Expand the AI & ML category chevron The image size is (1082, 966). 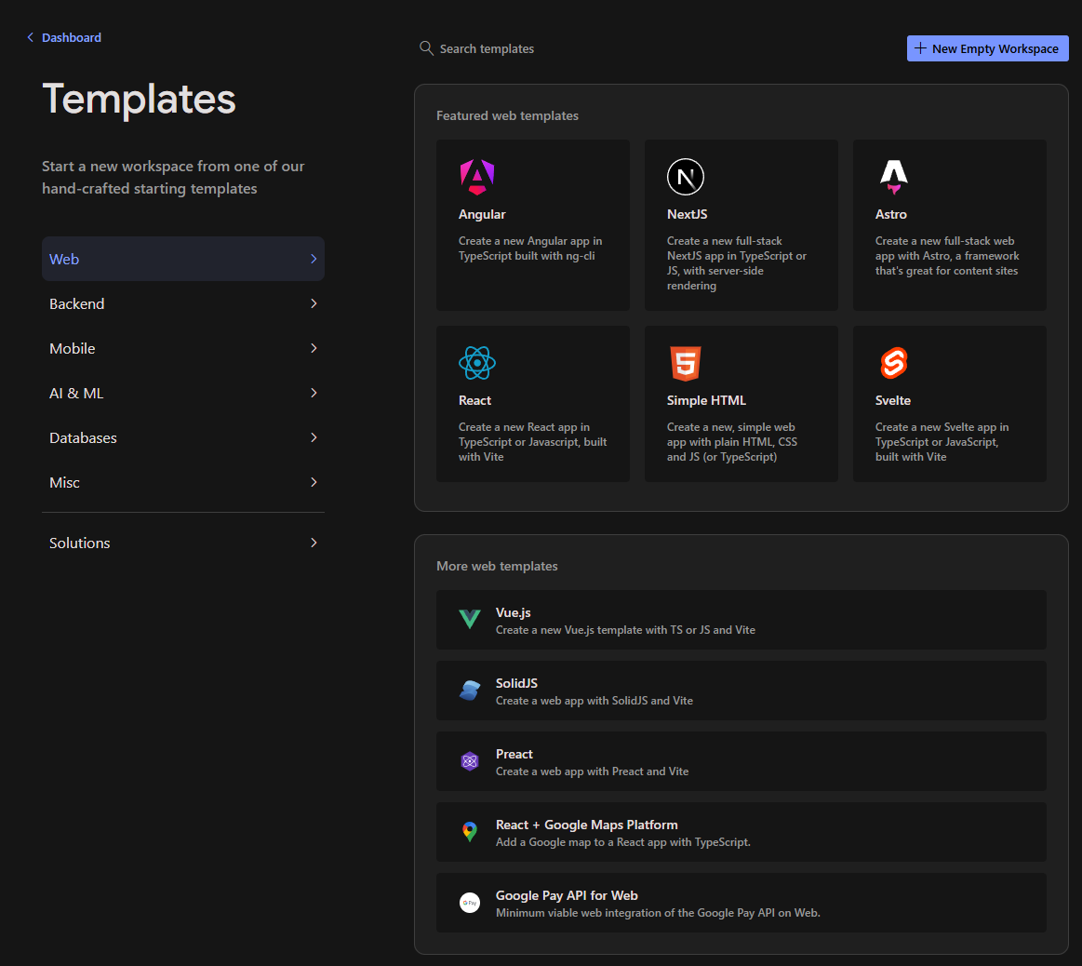pos(314,393)
